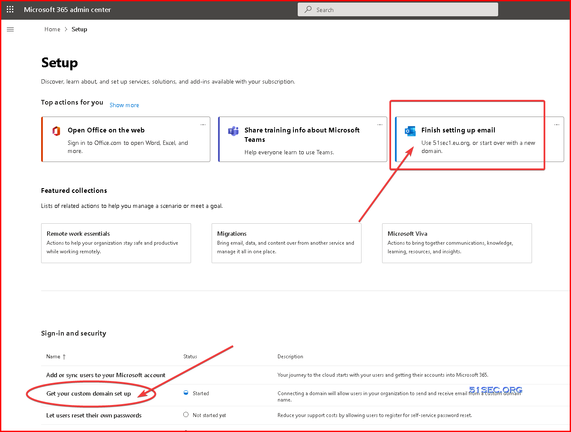Focus the Search input box
Image resolution: width=571 pixels, height=432 pixels.
[x=398, y=9]
